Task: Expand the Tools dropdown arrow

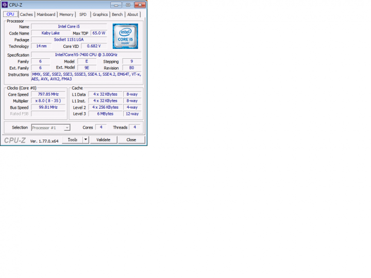Action: point(86,140)
